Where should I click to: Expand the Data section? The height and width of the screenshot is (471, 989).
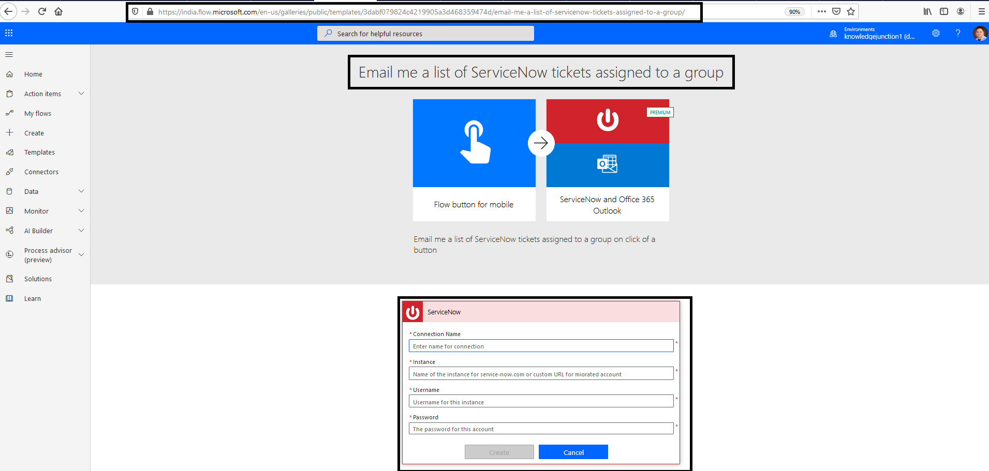coord(81,191)
